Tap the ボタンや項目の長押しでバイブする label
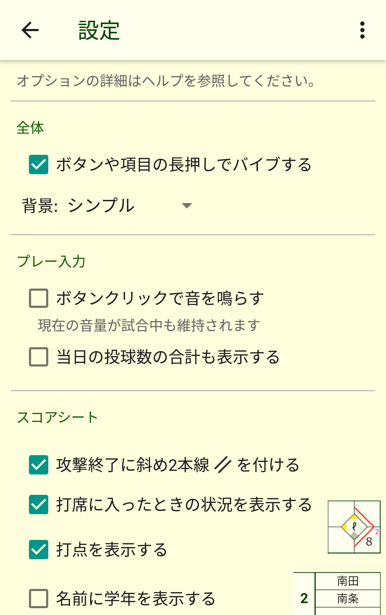This screenshot has width=386, height=615. pos(184,164)
